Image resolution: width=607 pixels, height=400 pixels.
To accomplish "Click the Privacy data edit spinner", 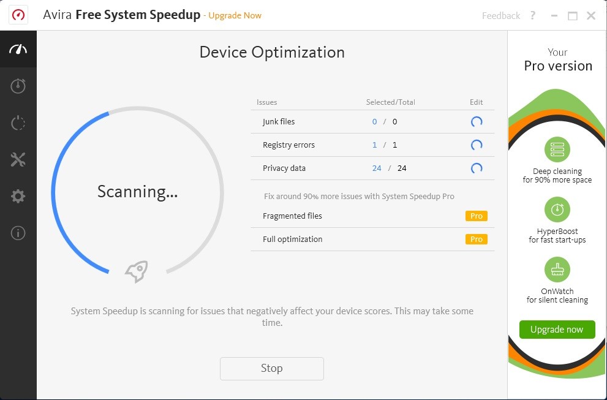I will [476, 168].
